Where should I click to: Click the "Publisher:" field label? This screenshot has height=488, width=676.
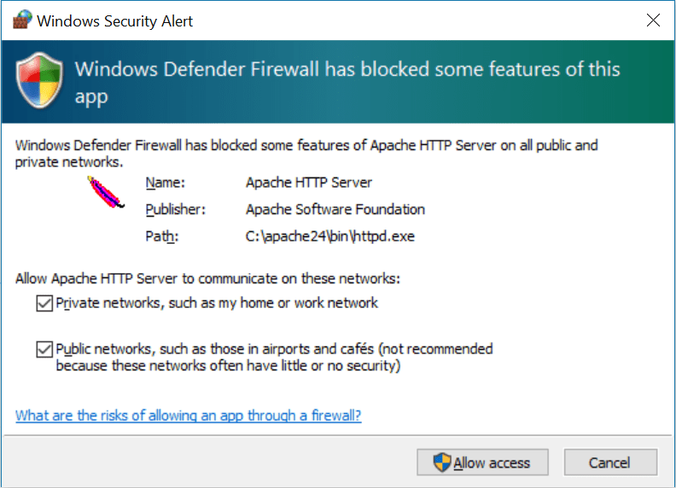point(176,209)
